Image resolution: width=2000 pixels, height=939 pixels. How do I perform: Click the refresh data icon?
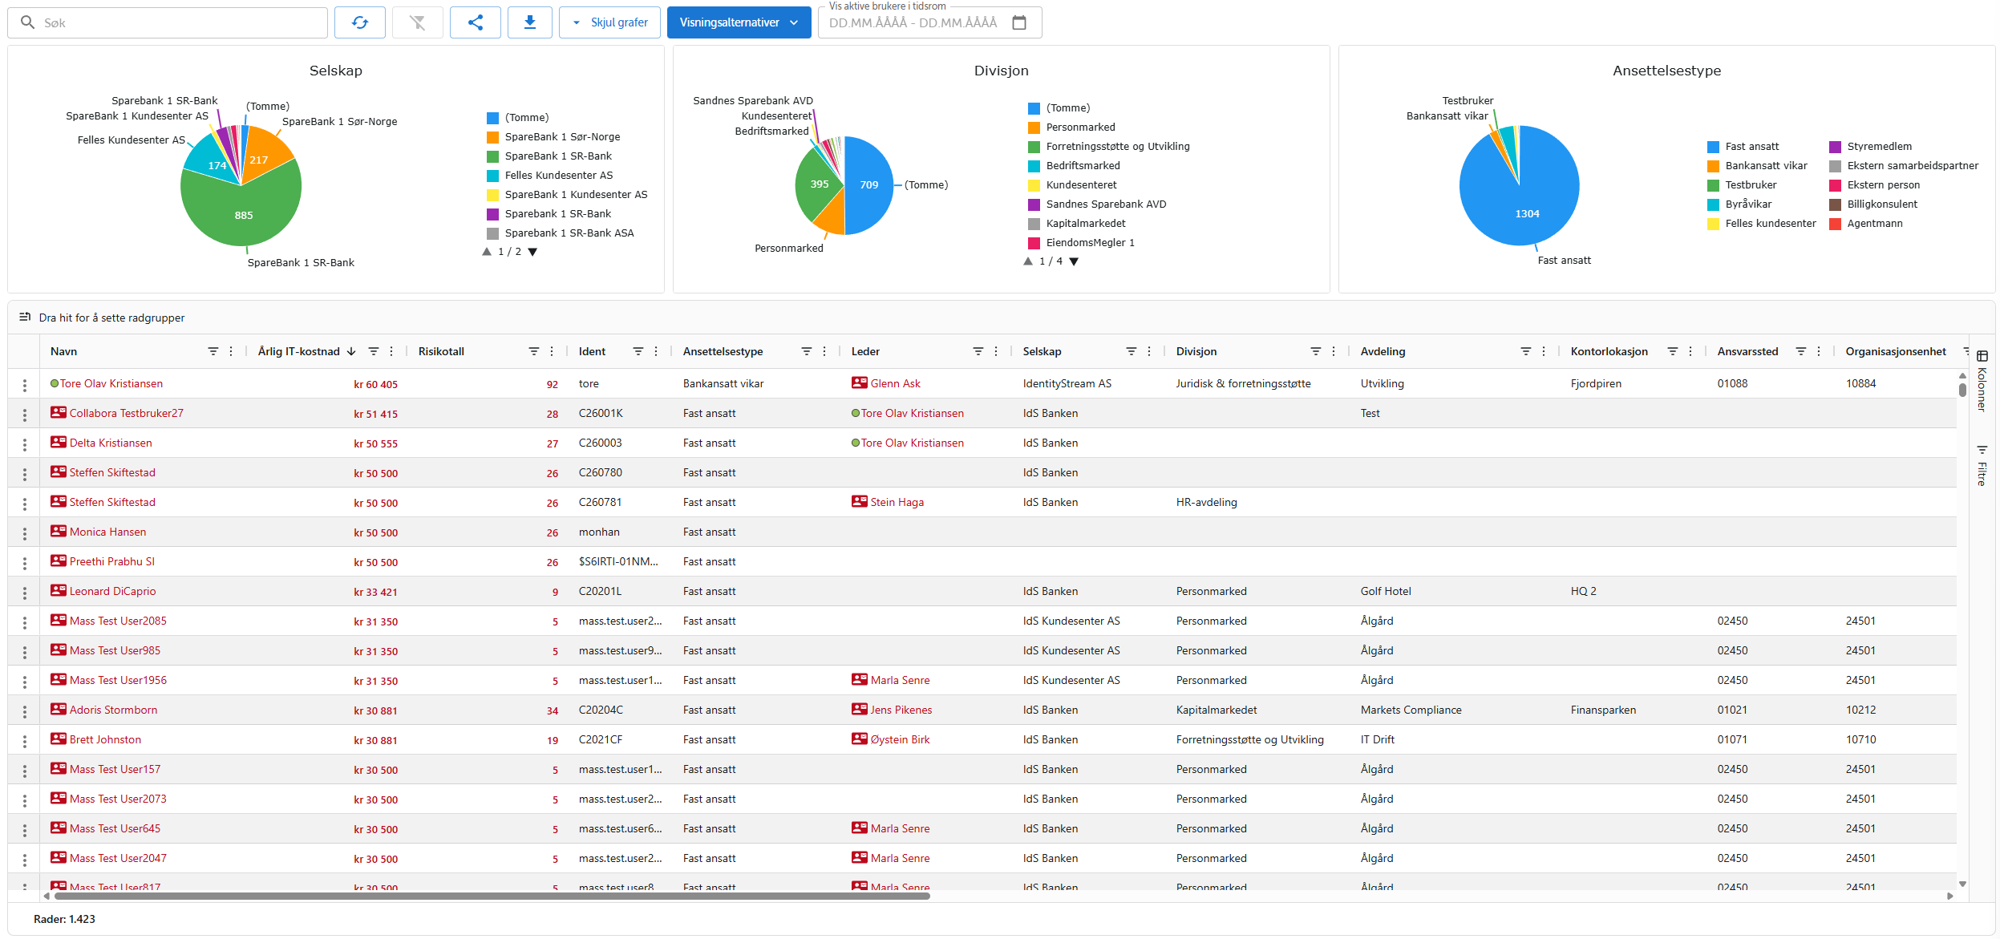point(360,22)
